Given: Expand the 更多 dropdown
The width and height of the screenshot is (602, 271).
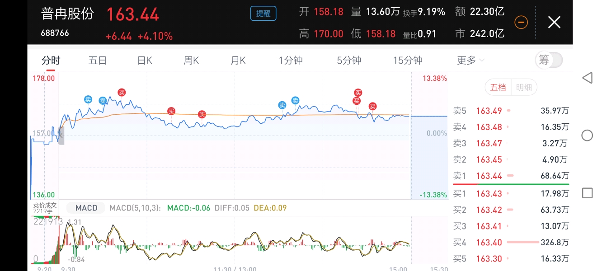Looking at the screenshot, I should coord(470,61).
